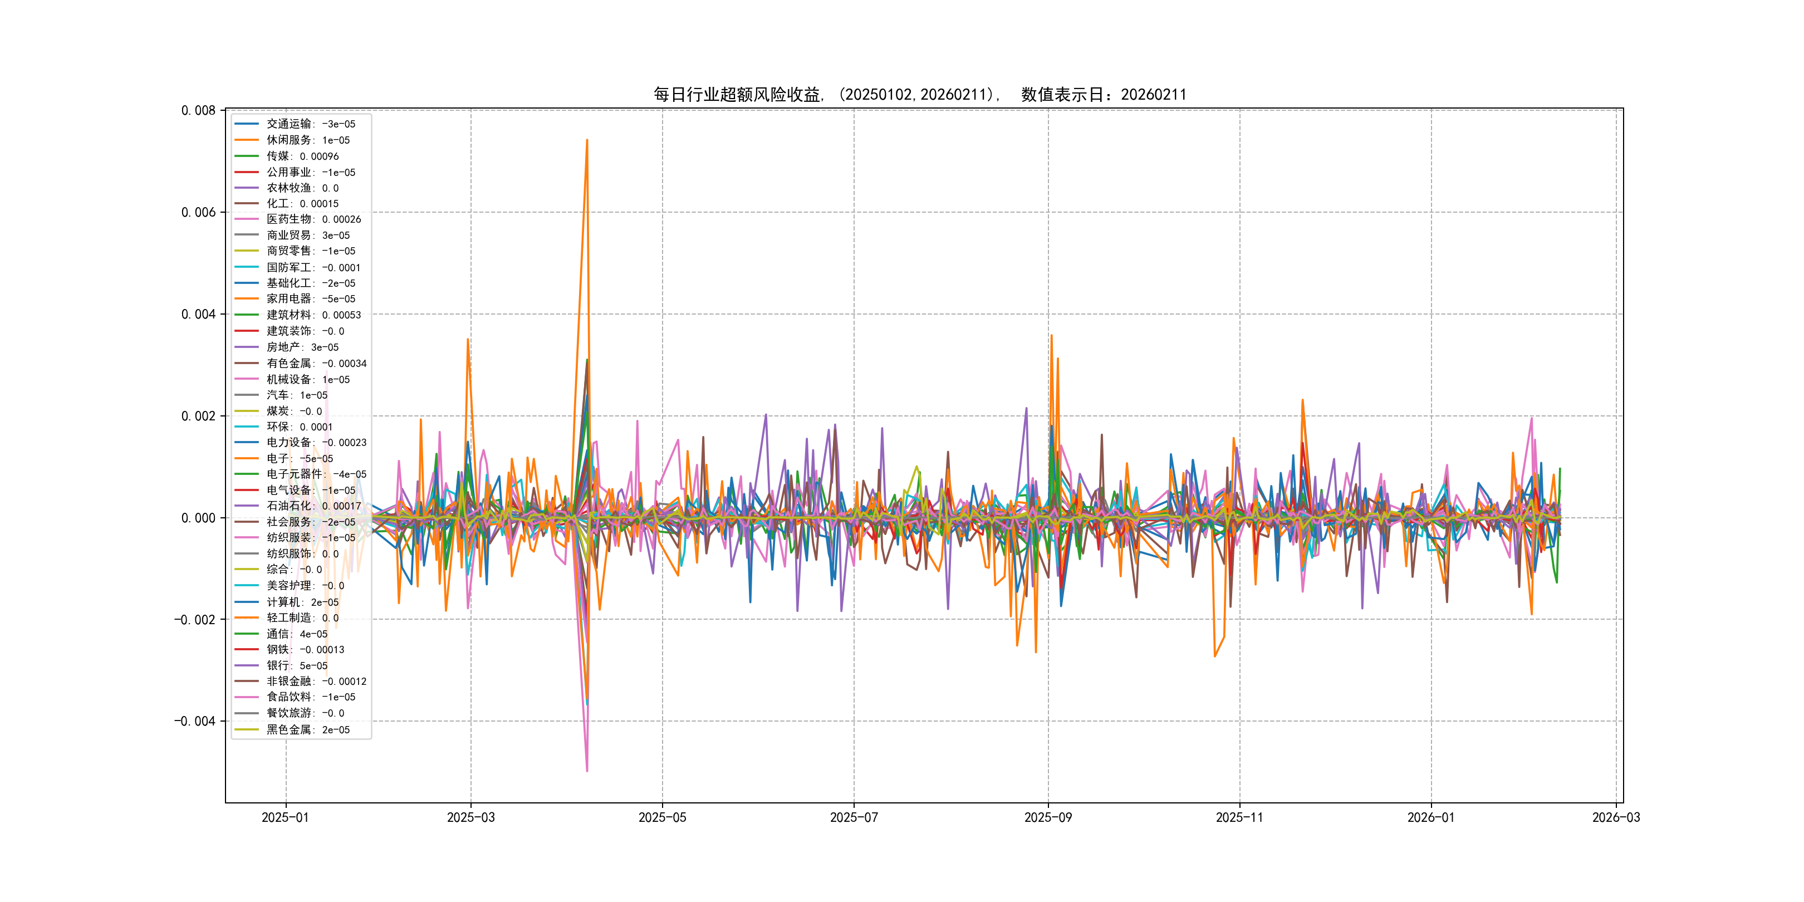Click the 2026-03 x-axis tick label
The height and width of the screenshot is (902, 1804).
pos(1616,817)
